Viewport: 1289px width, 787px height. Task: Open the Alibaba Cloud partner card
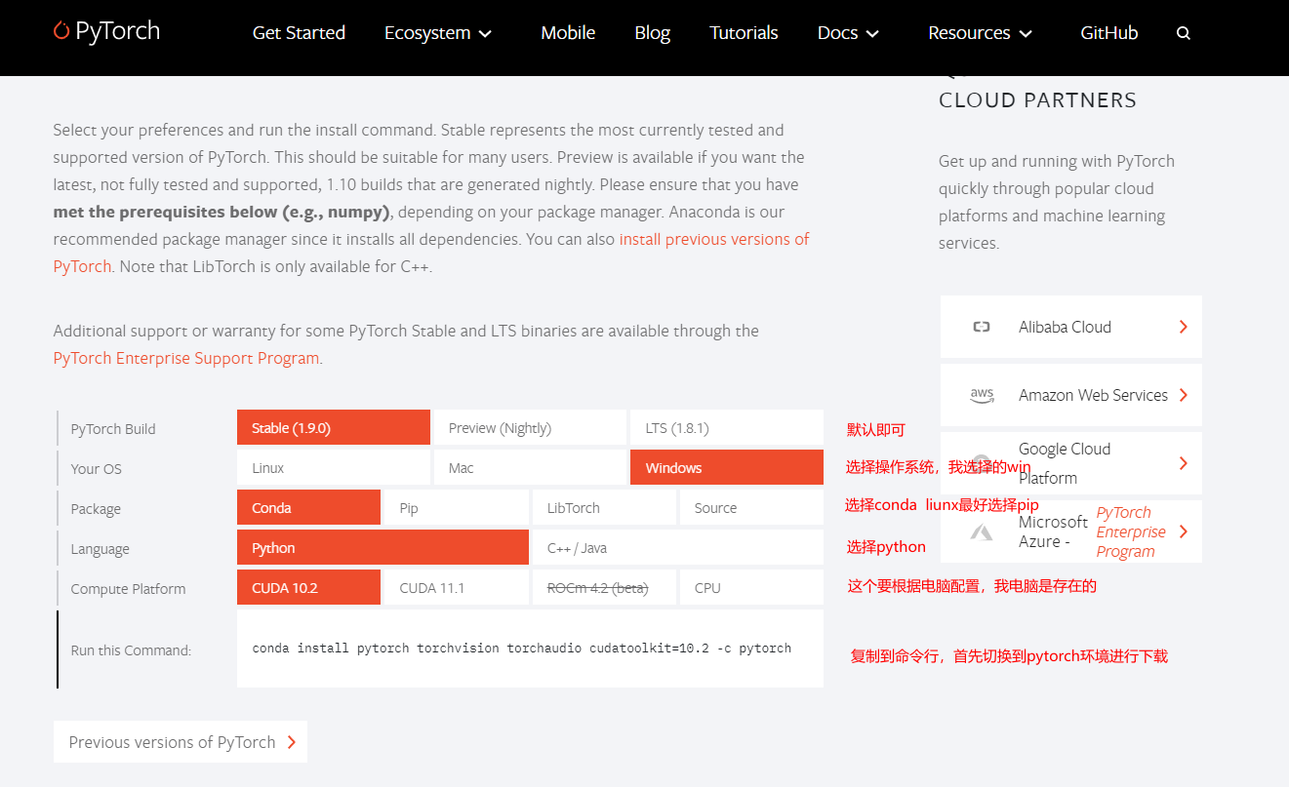(1071, 327)
